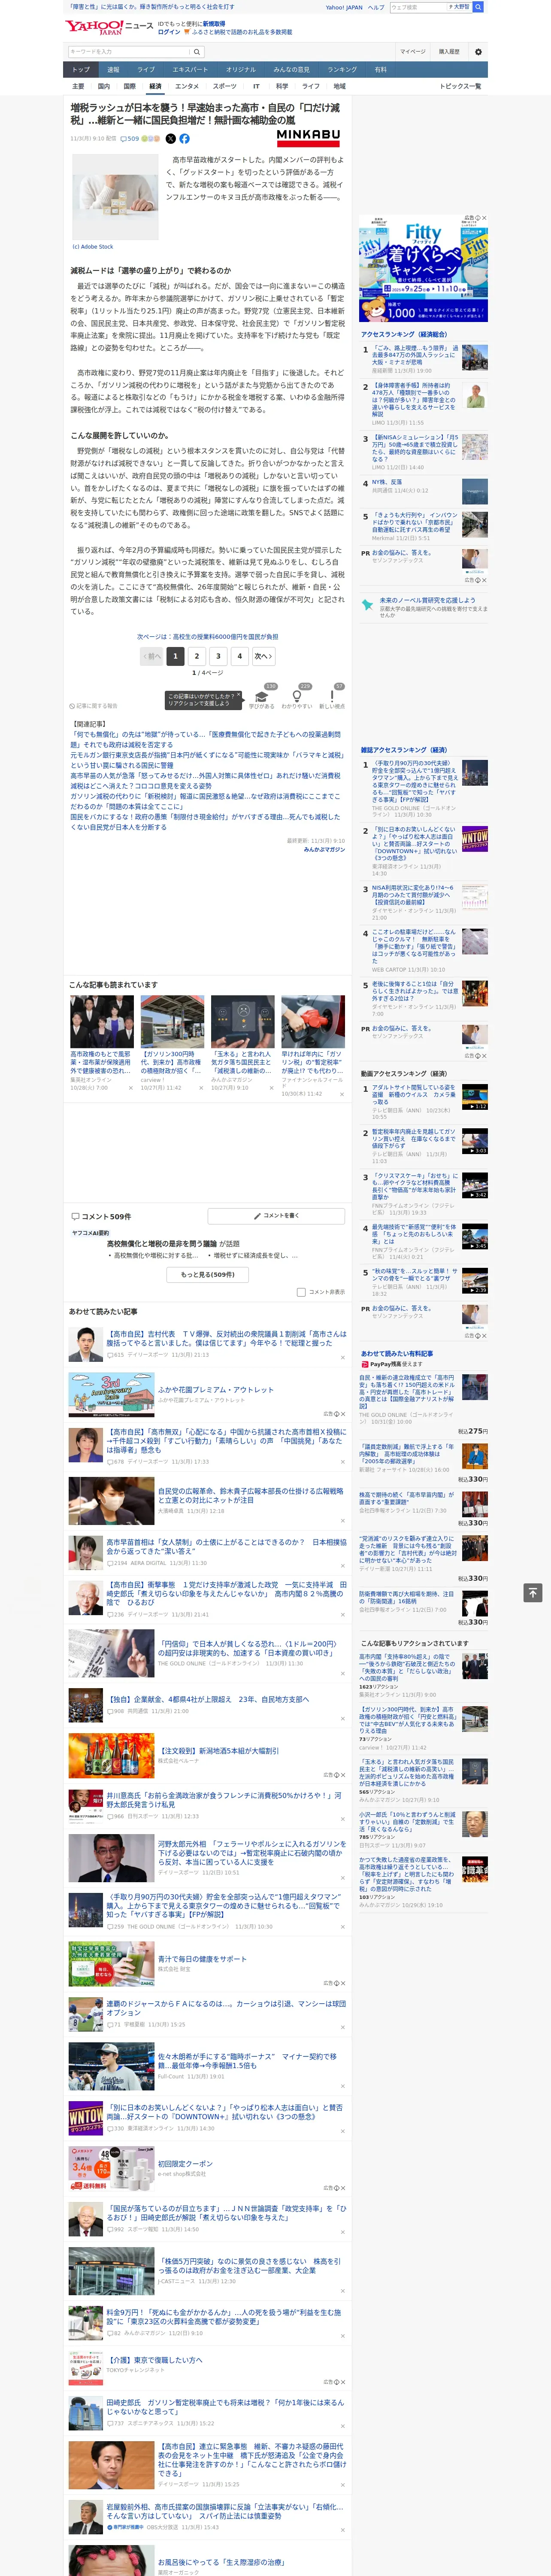This screenshot has height=2576, width=551.
Task: Open the 佐々木朗希 臨時ボーナス article
Action: 247,2061
